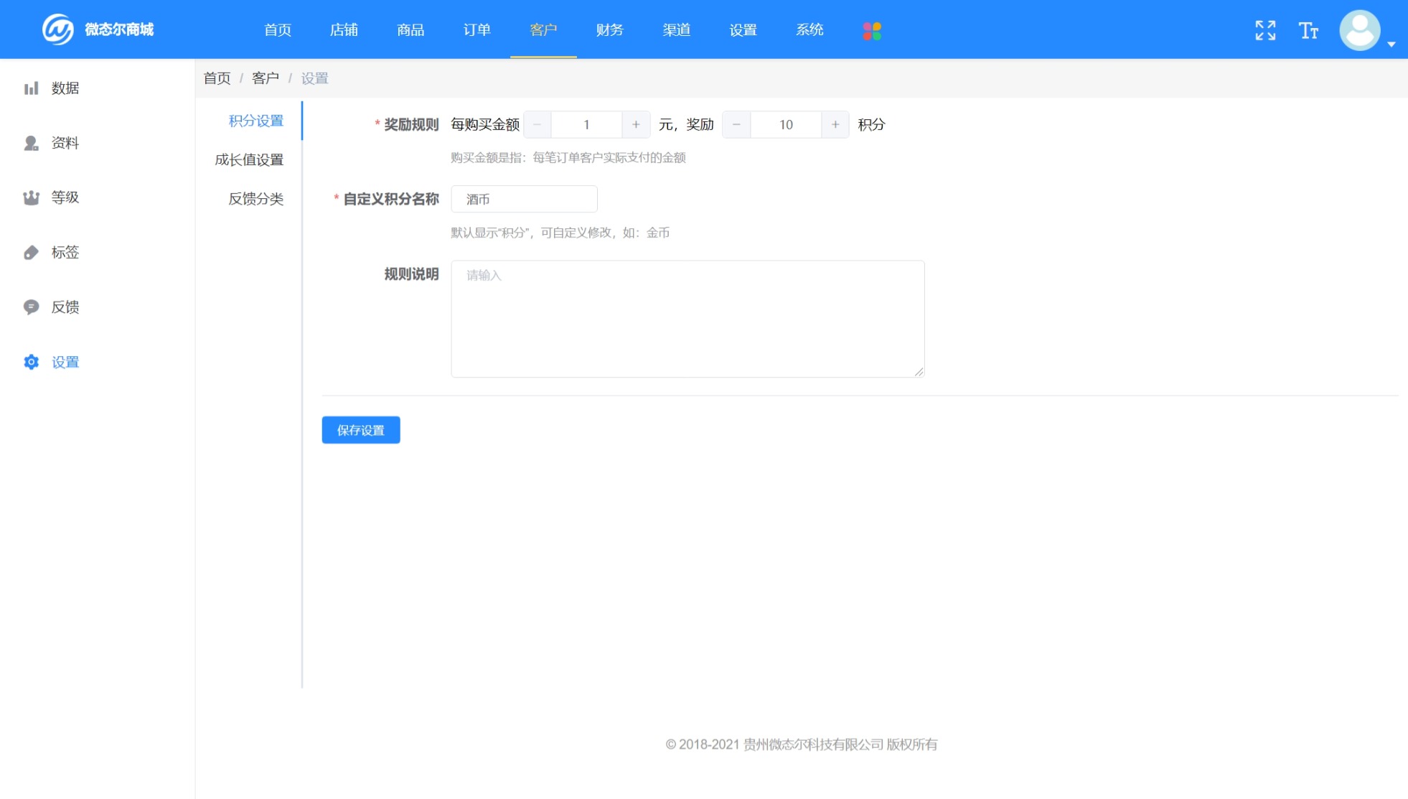Switch to the 成长值设置 tab

coord(251,159)
